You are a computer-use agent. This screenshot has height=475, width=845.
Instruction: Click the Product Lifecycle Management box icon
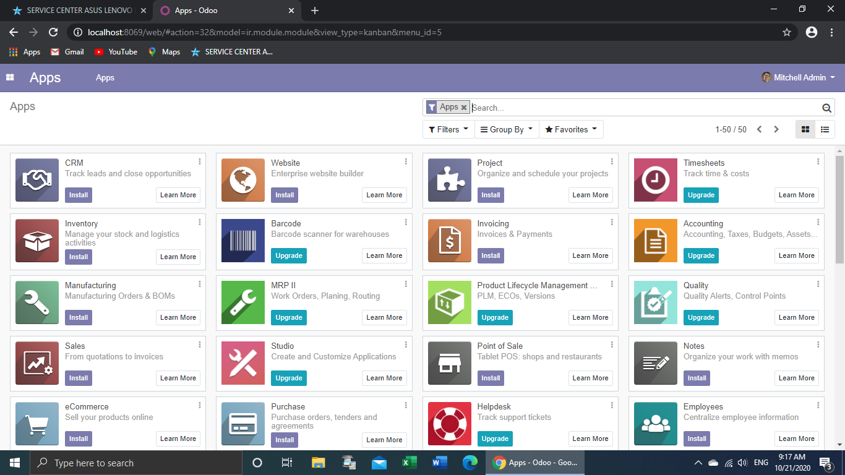tap(450, 302)
